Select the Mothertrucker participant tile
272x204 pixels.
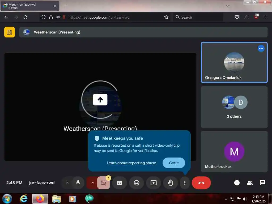click(234, 151)
